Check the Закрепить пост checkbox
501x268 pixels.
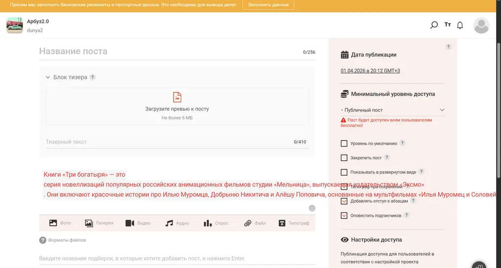tap(344, 158)
